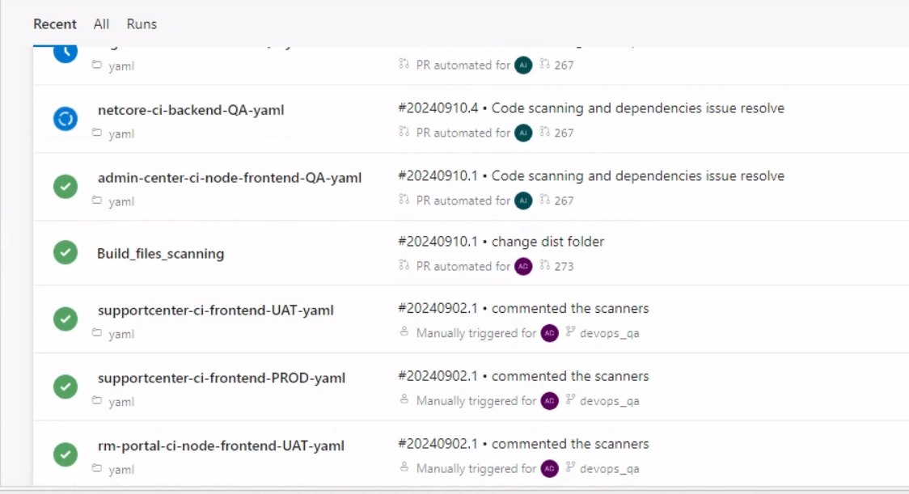
Task: Click success icon for supportcenter-ci-frontend-UAT-yaml
Action: pos(66,319)
